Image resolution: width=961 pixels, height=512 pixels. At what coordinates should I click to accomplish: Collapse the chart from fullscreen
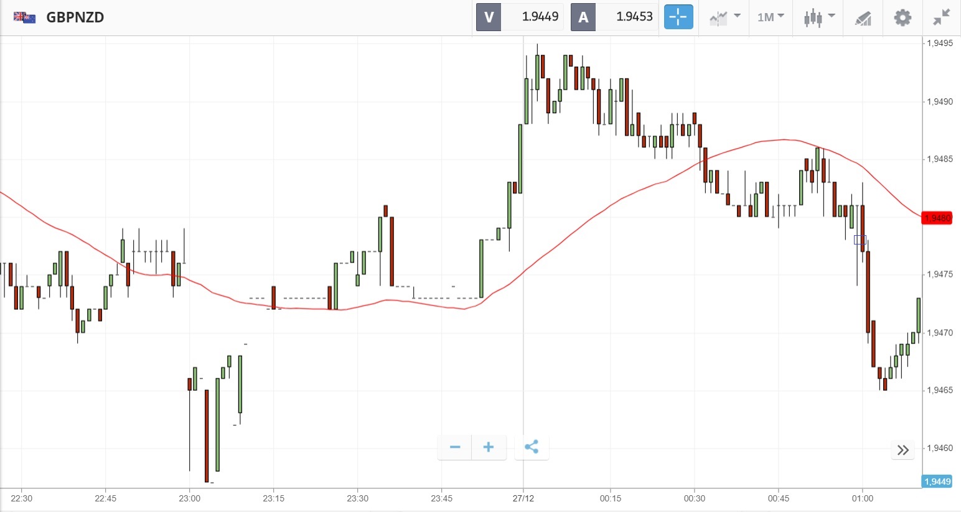pos(942,17)
